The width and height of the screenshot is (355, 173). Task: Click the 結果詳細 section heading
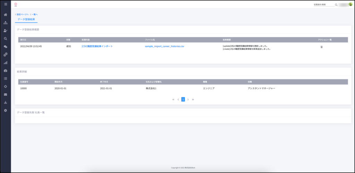22,71
